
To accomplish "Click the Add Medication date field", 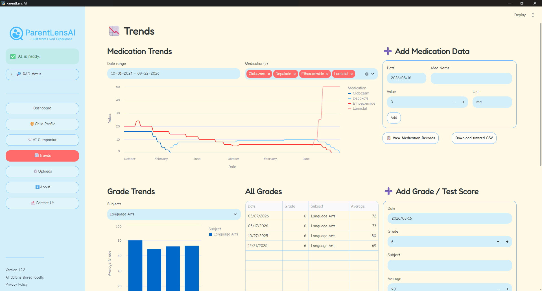I will coord(406,78).
